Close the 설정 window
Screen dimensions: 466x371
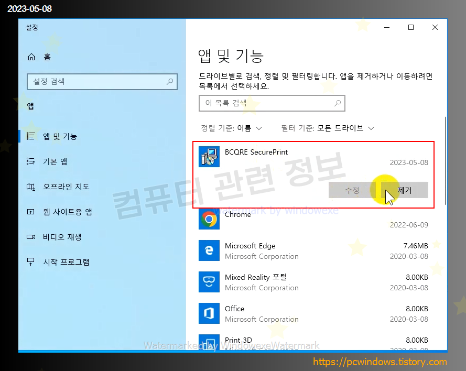435,27
